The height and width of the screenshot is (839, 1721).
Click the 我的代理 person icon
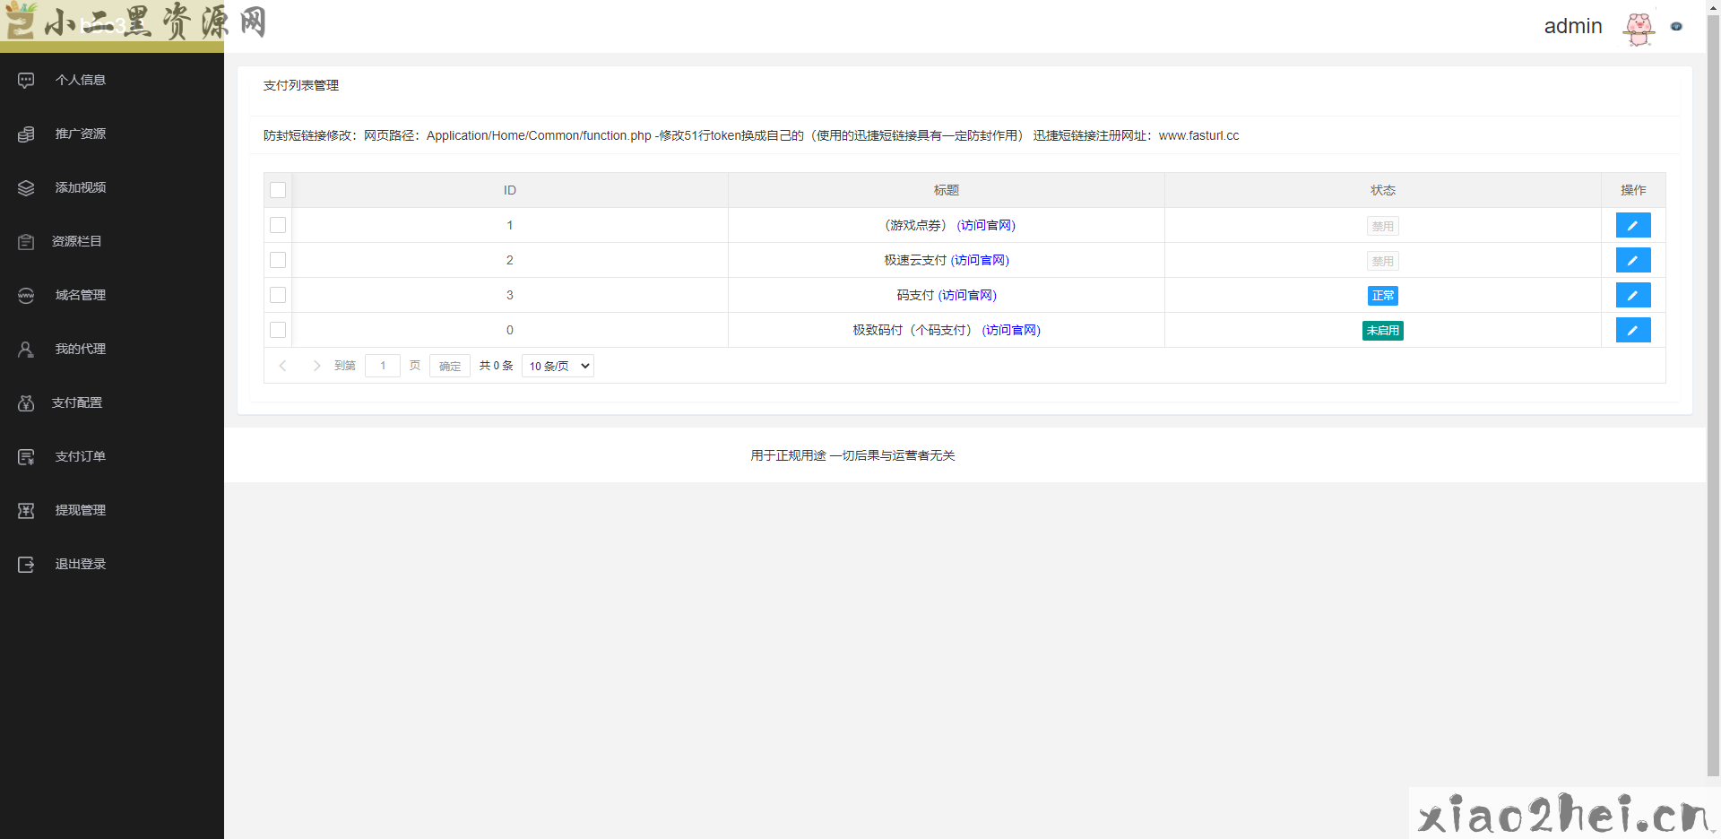point(26,350)
